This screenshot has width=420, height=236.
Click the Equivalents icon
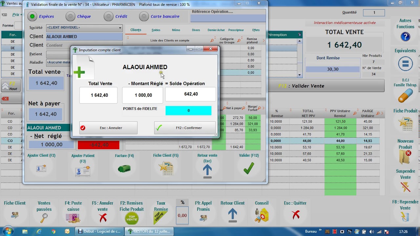click(405, 64)
